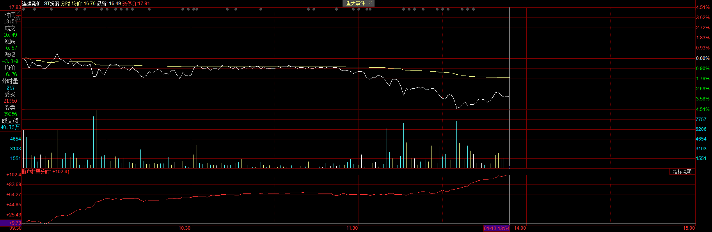
Task: Click the 涨停价:17.91 limit-up price
Action: (136, 4)
